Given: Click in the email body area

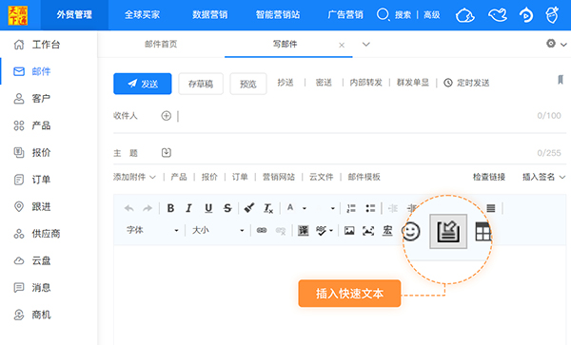Looking at the screenshot, I should pyautogui.click(x=340, y=296).
